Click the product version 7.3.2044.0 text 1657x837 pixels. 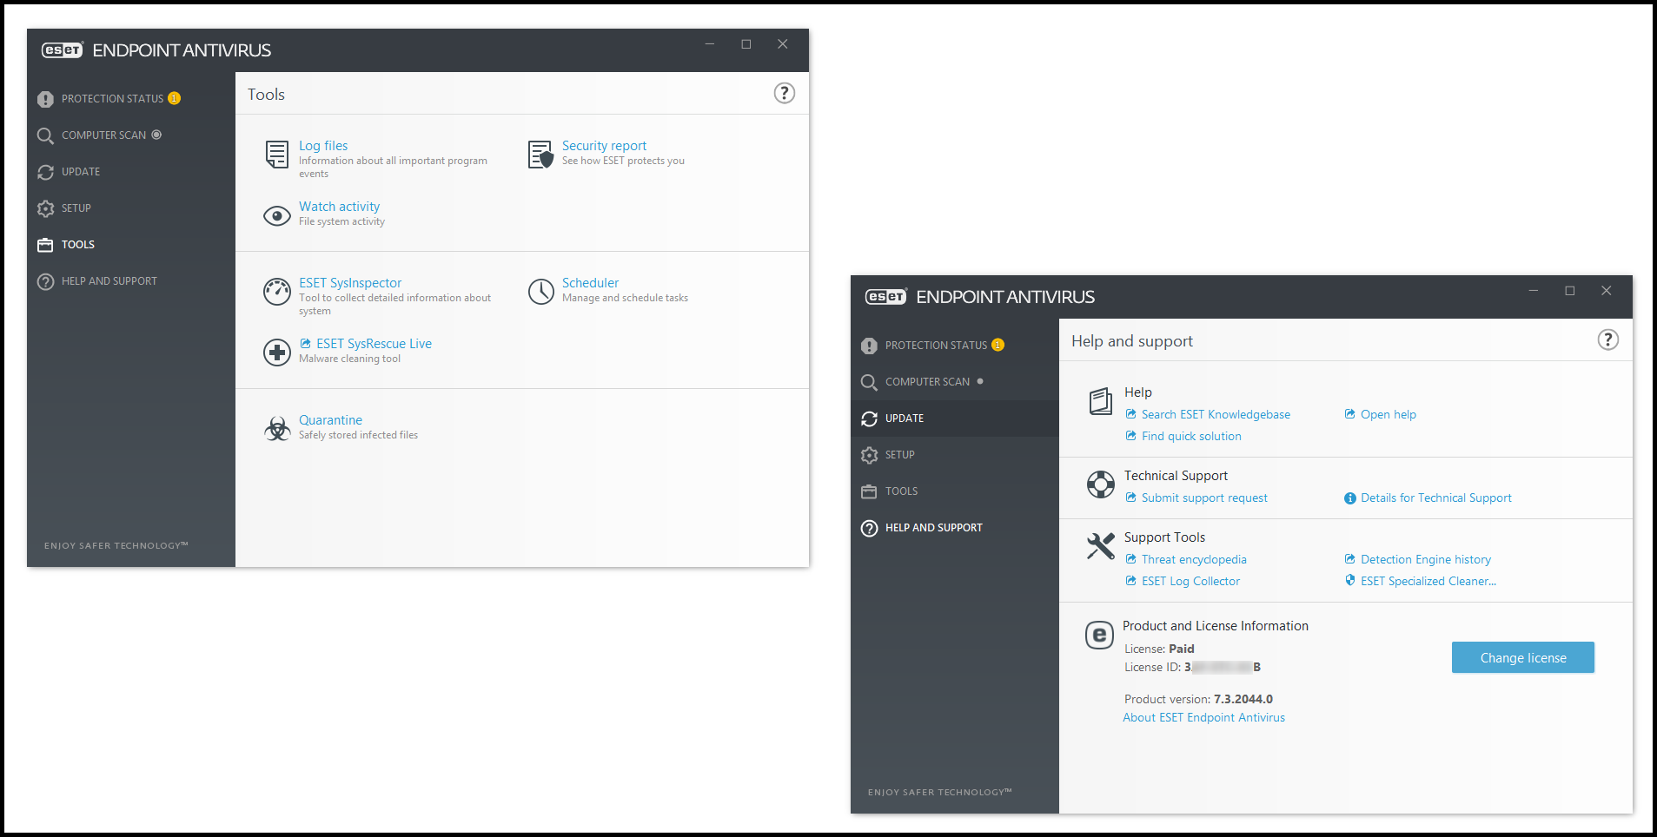[1243, 699]
